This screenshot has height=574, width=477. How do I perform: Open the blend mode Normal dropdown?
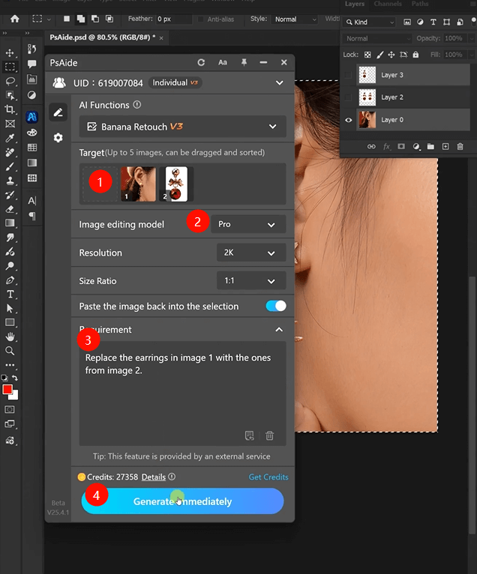click(x=377, y=38)
